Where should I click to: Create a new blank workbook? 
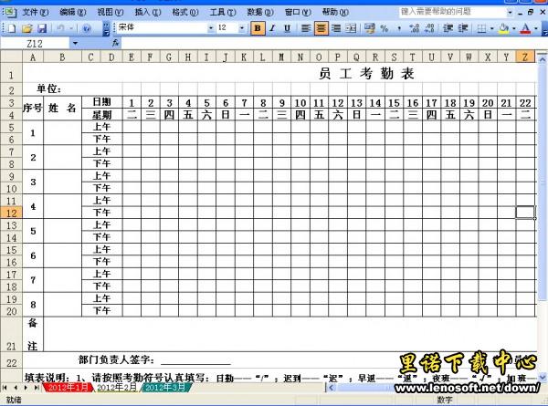(x=12, y=28)
